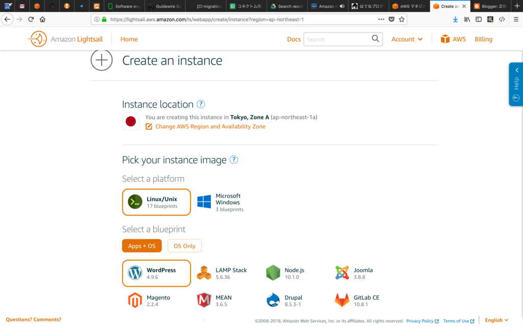
Task: Go back with browser back arrow
Action: pyautogui.click(x=7, y=19)
